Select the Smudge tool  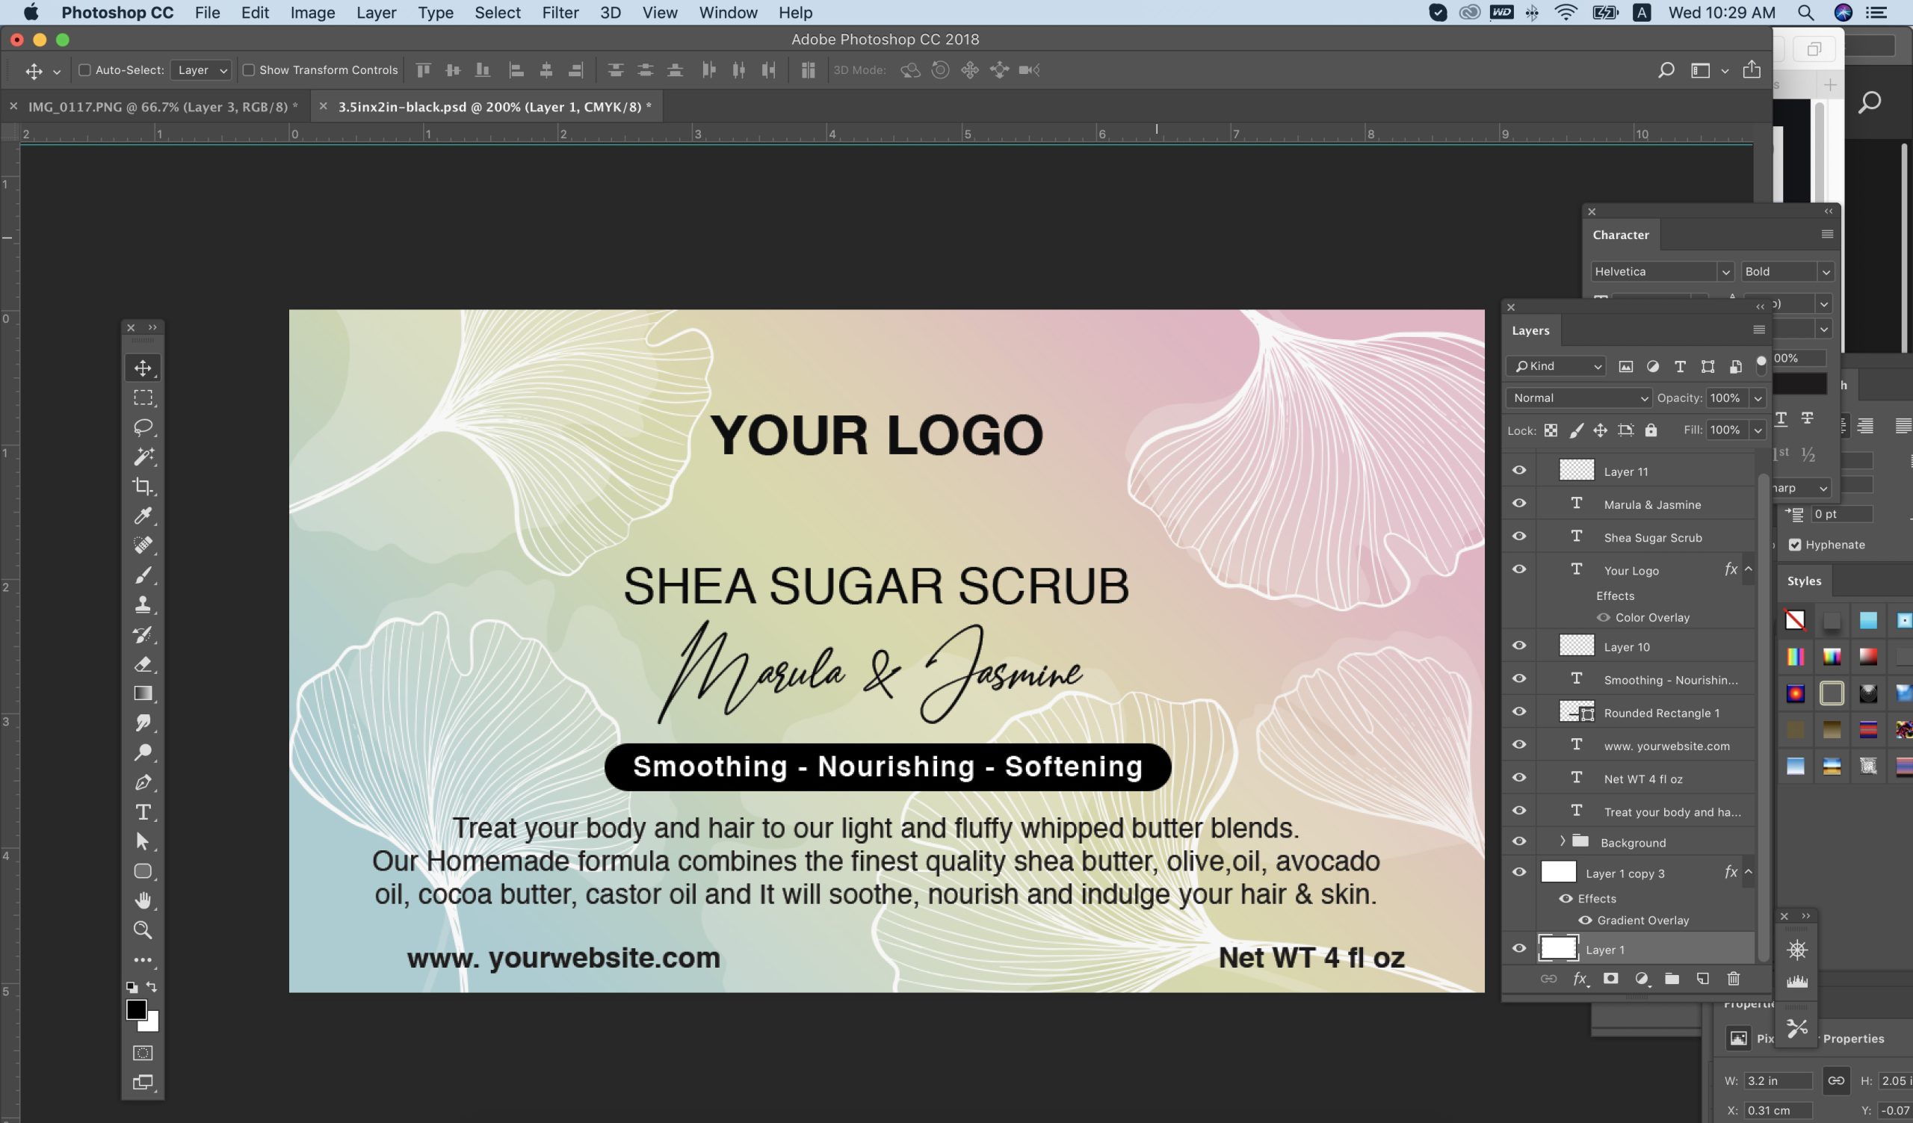click(143, 723)
